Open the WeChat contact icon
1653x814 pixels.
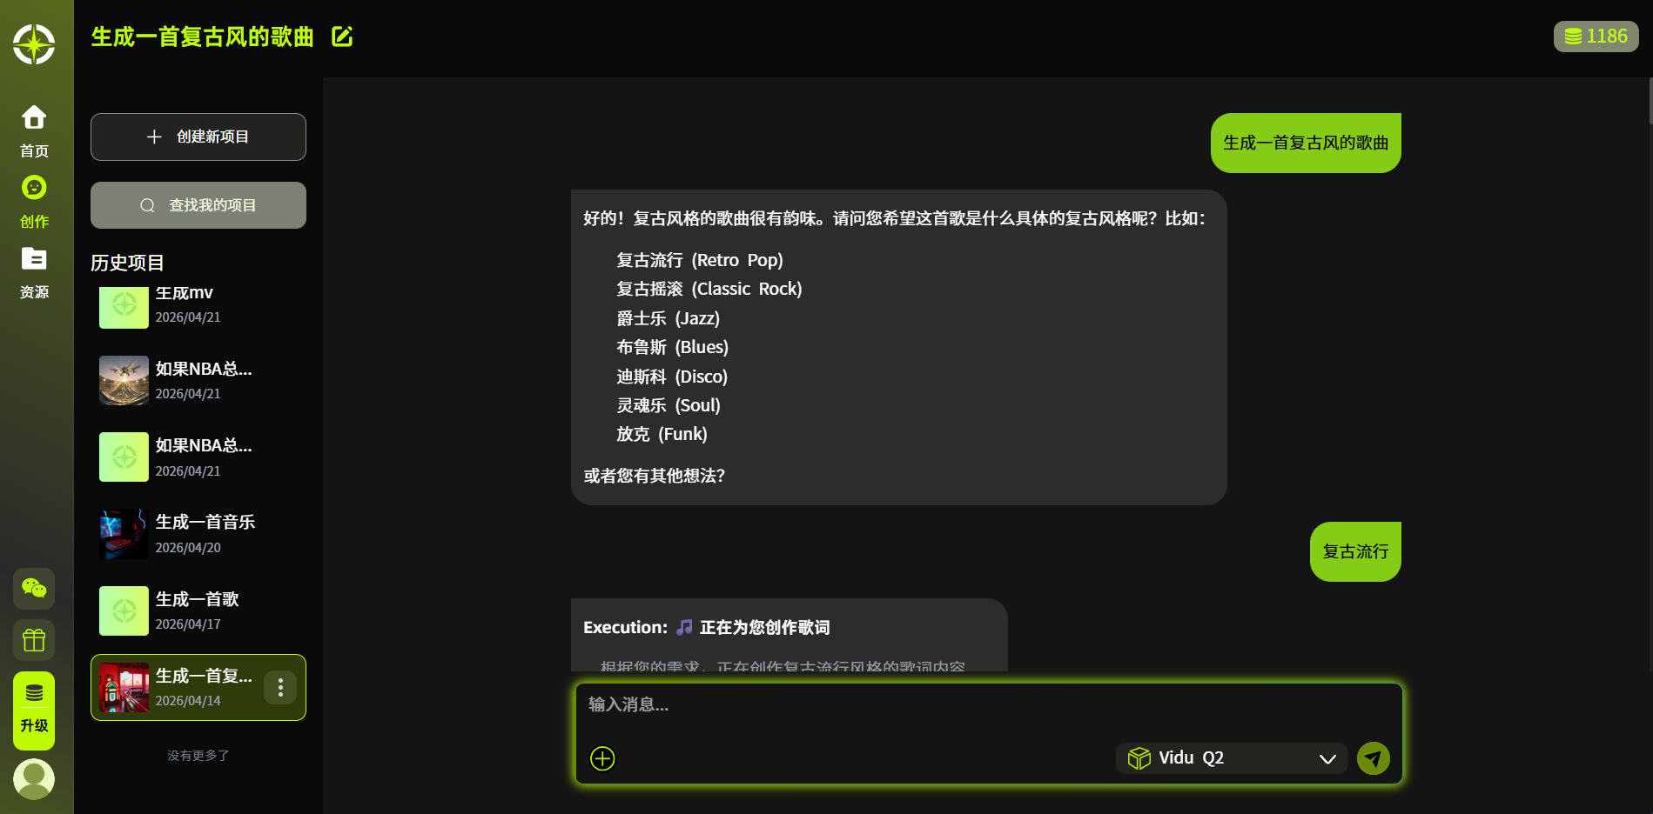[x=34, y=589]
